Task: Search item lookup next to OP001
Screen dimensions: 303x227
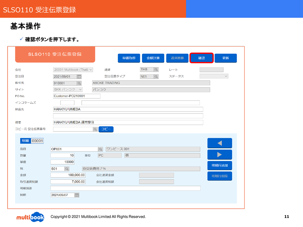Action: pos(100,149)
